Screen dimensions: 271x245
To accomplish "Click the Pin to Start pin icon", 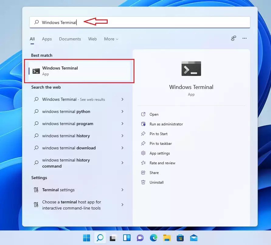I will [x=143, y=134].
